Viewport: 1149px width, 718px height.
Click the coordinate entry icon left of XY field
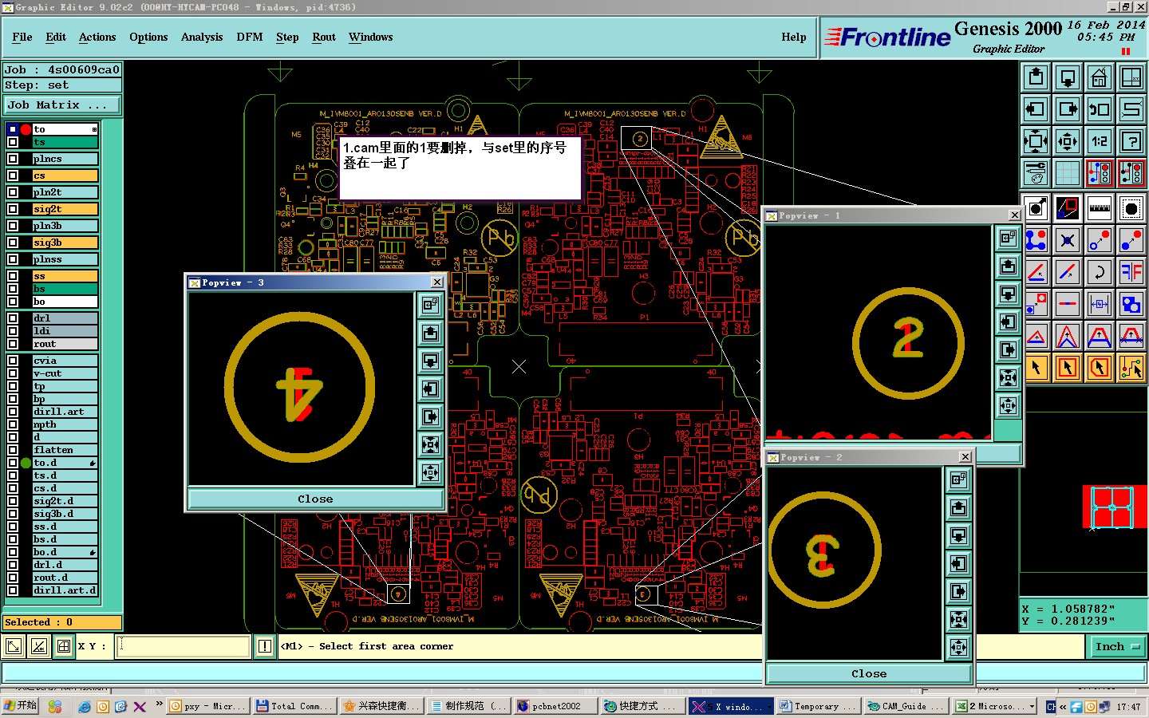click(64, 646)
